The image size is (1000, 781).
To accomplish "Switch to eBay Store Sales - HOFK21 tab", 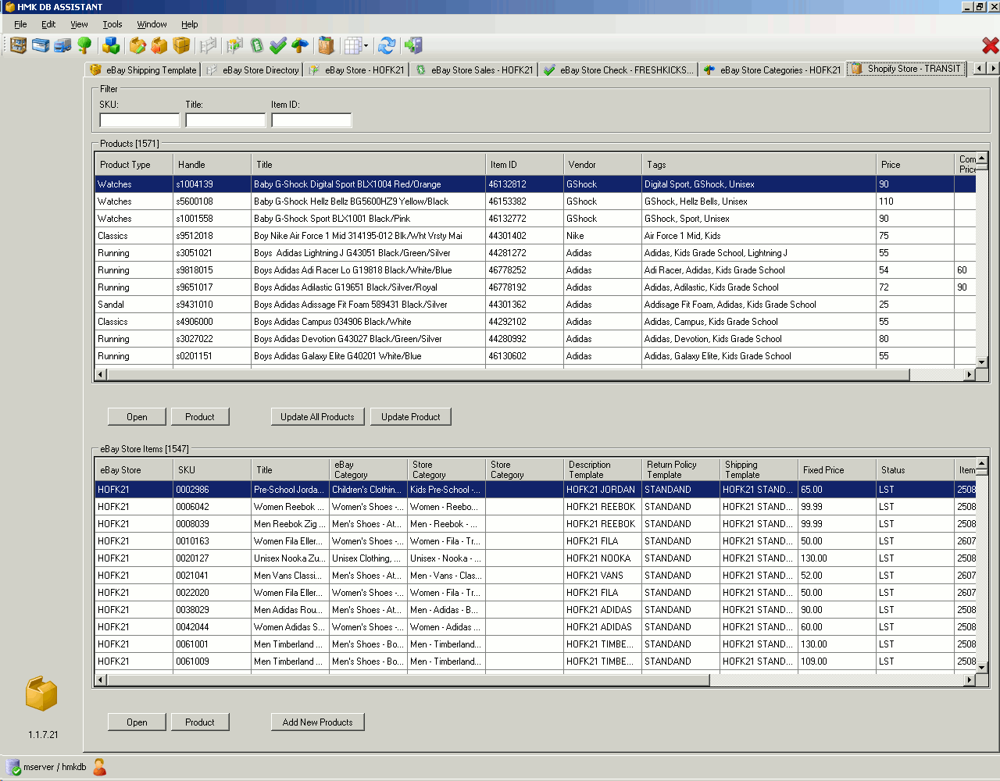I will pyautogui.click(x=474, y=70).
